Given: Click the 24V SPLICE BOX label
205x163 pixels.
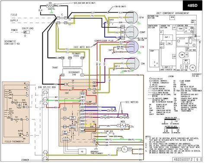Looking at the screenshot, I should pyautogui.click(x=47, y=87).
